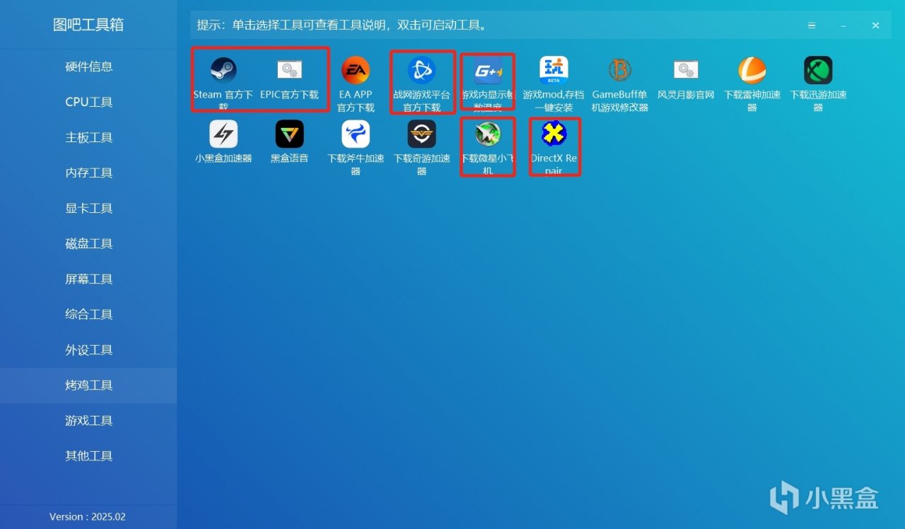
Task: Select the Steam 官方下载 tool icon
Action: 223,70
